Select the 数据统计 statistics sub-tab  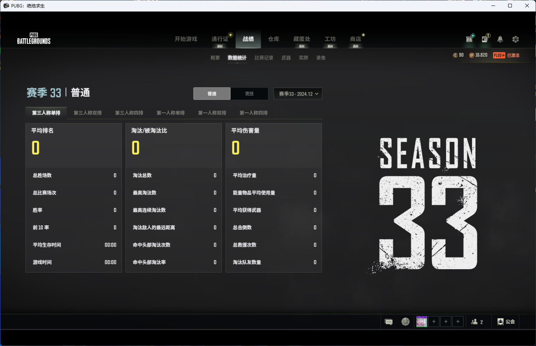click(237, 58)
